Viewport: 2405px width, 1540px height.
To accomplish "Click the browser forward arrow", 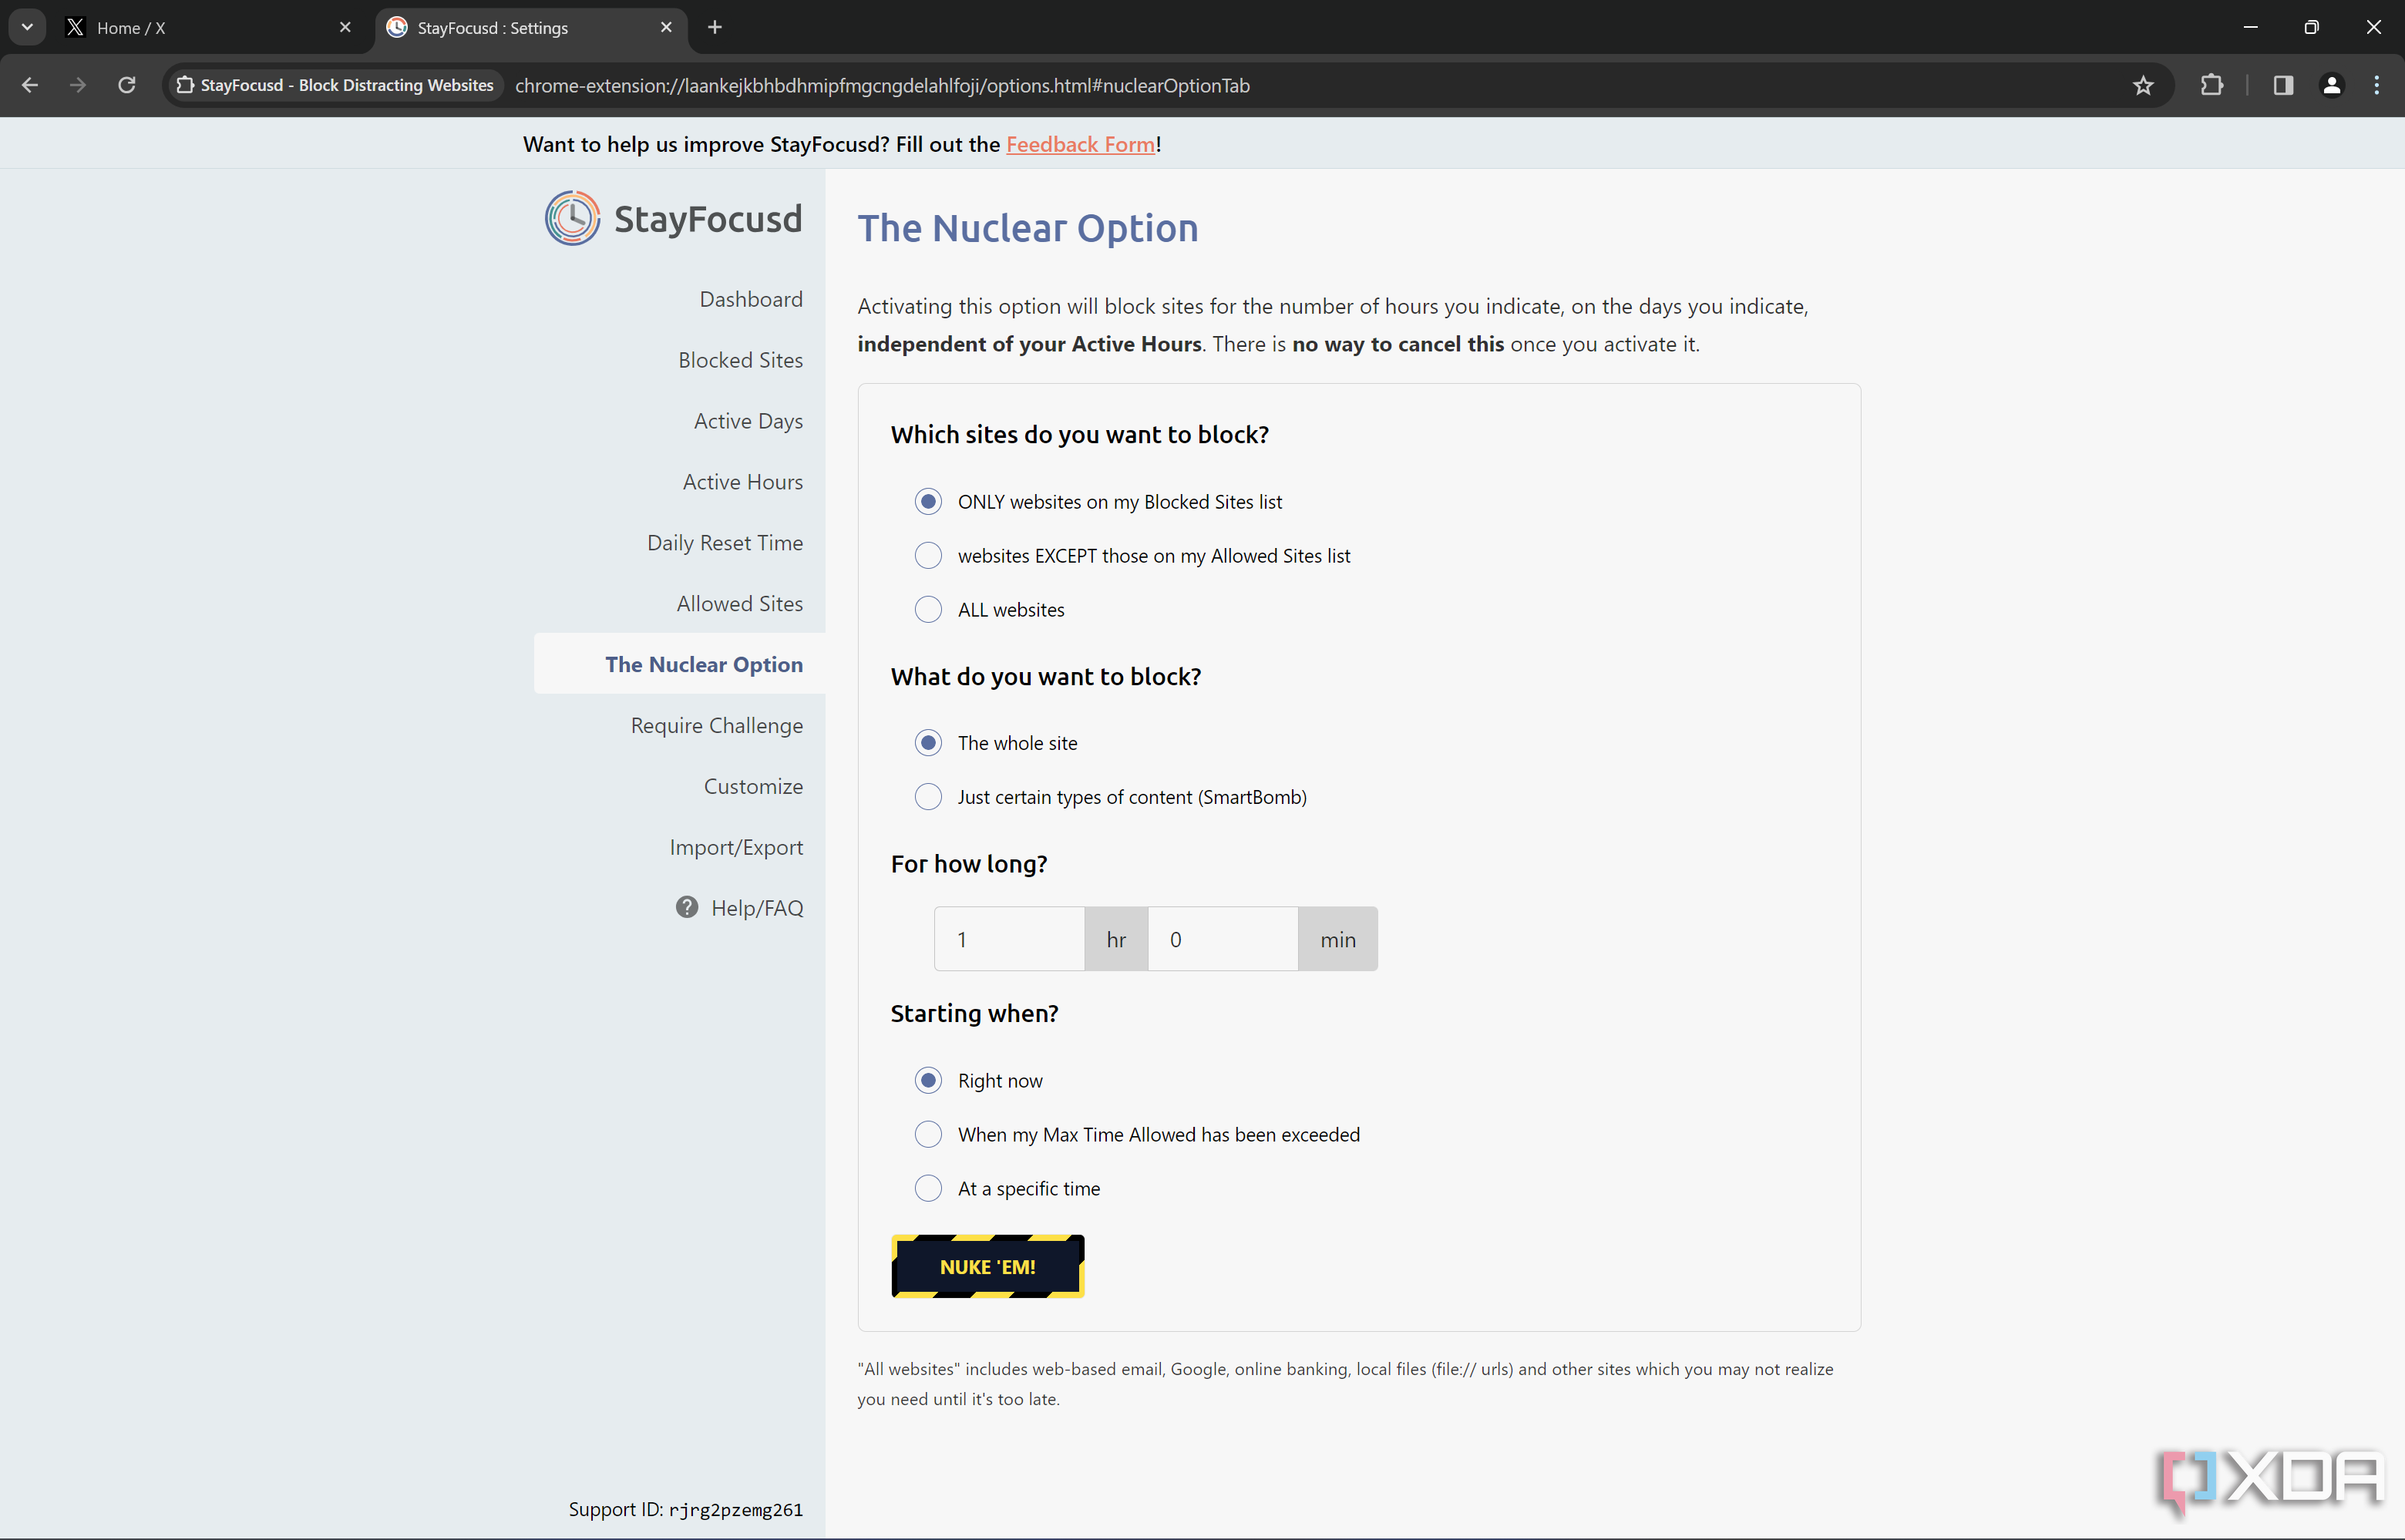I will tap(78, 85).
